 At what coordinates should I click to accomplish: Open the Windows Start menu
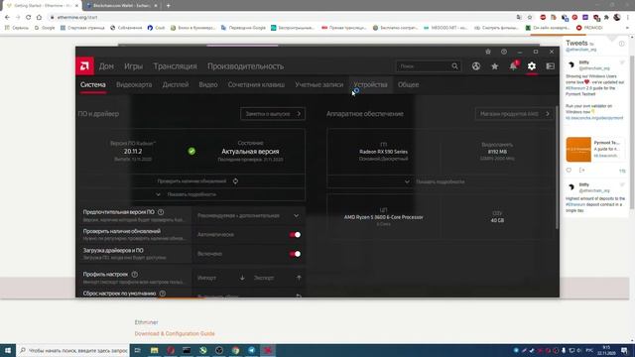pos(8,350)
